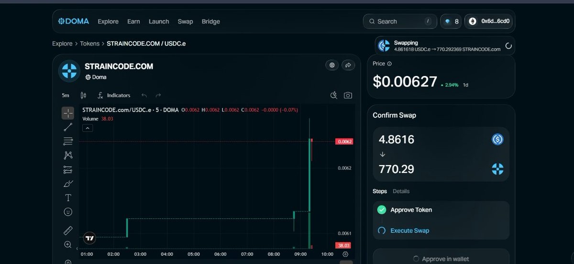Image resolution: width=574 pixels, height=264 pixels.
Task: Open the Explore menu item
Action: click(x=108, y=22)
